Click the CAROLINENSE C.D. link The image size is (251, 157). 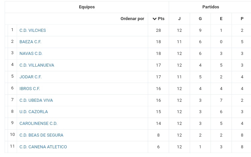click(x=38, y=124)
